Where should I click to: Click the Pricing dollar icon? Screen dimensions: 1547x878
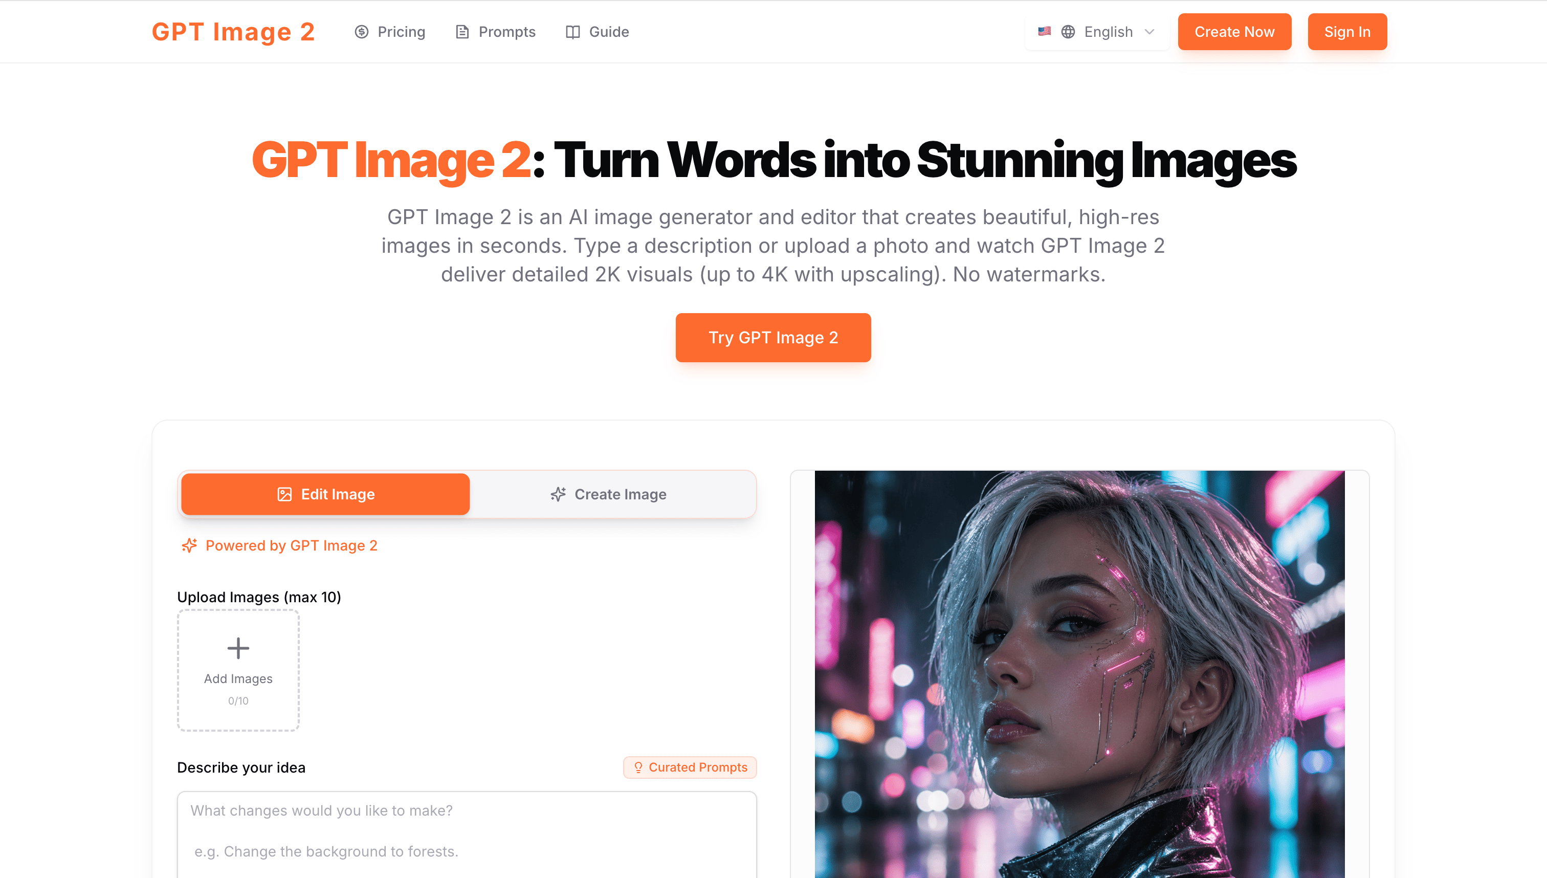(x=361, y=32)
